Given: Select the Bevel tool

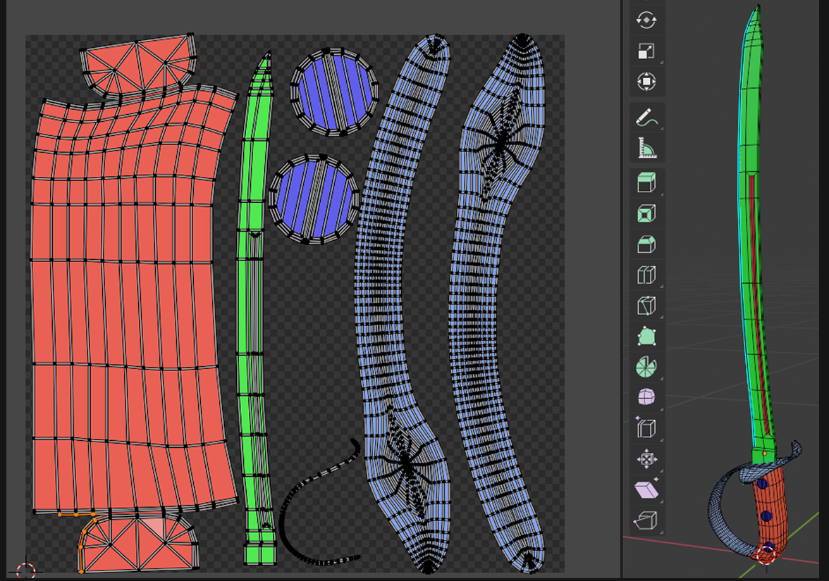Looking at the screenshot, I should (x=646, y=244).
